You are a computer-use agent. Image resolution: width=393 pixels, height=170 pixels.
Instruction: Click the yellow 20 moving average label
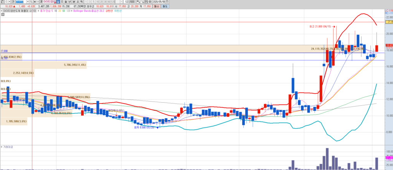click(59, 11)
